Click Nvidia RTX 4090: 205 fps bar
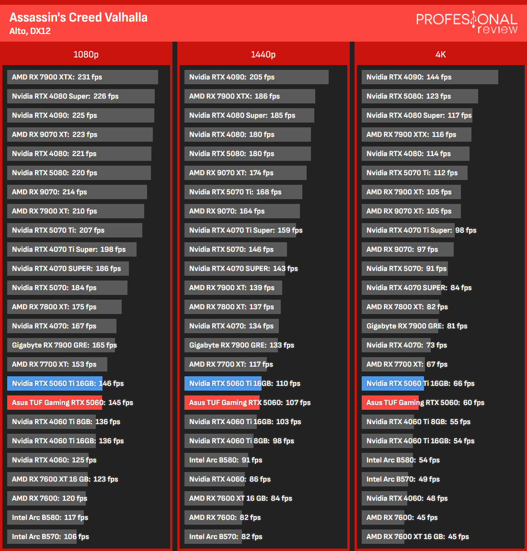This screenshot has width=527, height=551. pyautogui.click(x=256, y=77)
